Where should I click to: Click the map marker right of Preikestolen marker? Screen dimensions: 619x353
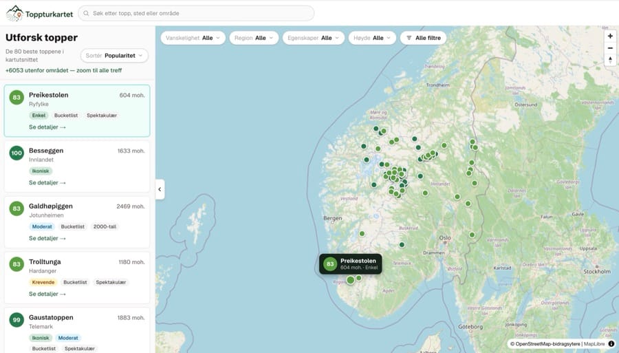[x=359, y=278]
